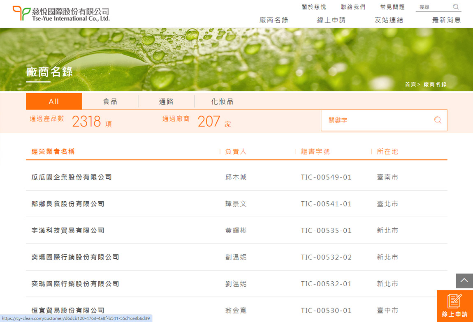Open the 常見問題 link
Image resolution: width=473 pixels, height=322 pixels.
pyautogui.click(x=392, y=7)
